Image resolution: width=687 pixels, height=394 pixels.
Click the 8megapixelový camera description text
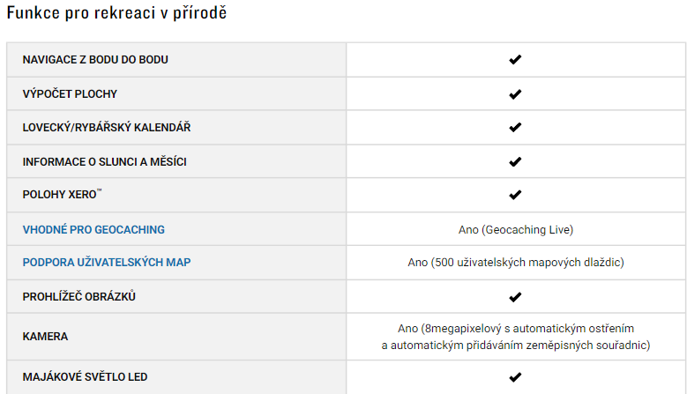click(516, 337)
